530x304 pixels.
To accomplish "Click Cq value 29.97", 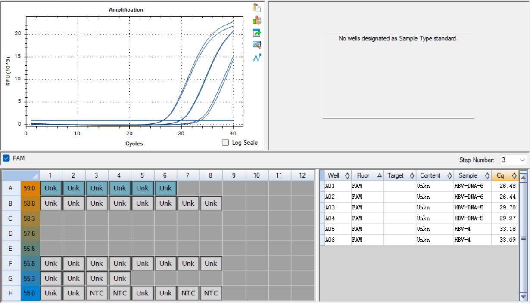I will pyautogui.click(x=508, y=218).
